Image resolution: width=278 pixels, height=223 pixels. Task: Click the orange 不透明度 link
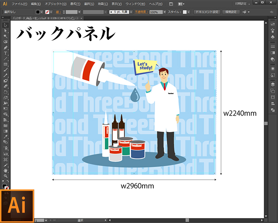point(141,12)
